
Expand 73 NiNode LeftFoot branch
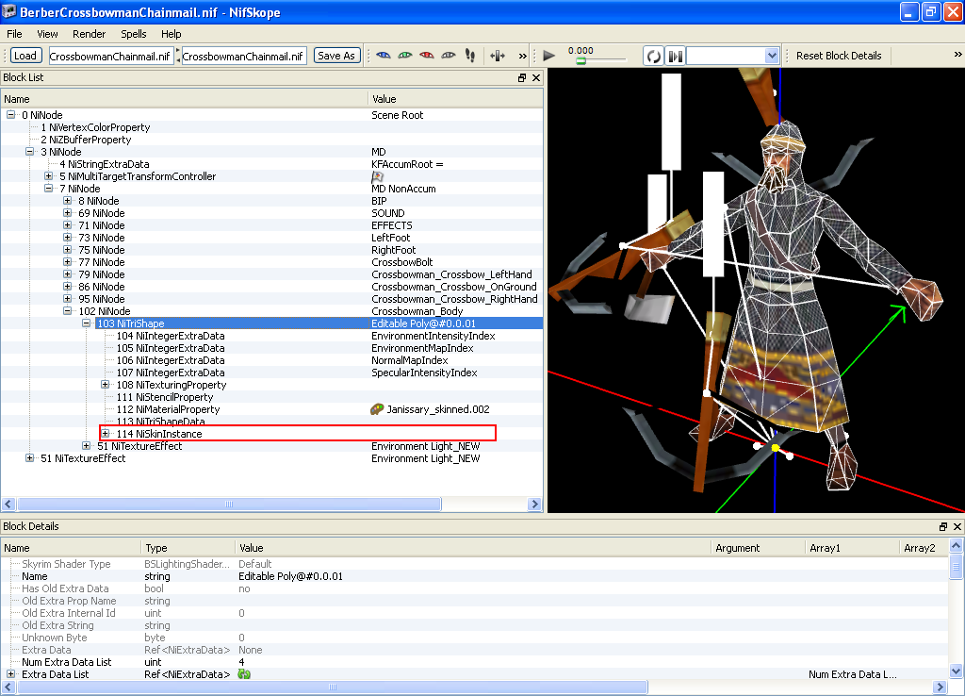tap(68, 238)
